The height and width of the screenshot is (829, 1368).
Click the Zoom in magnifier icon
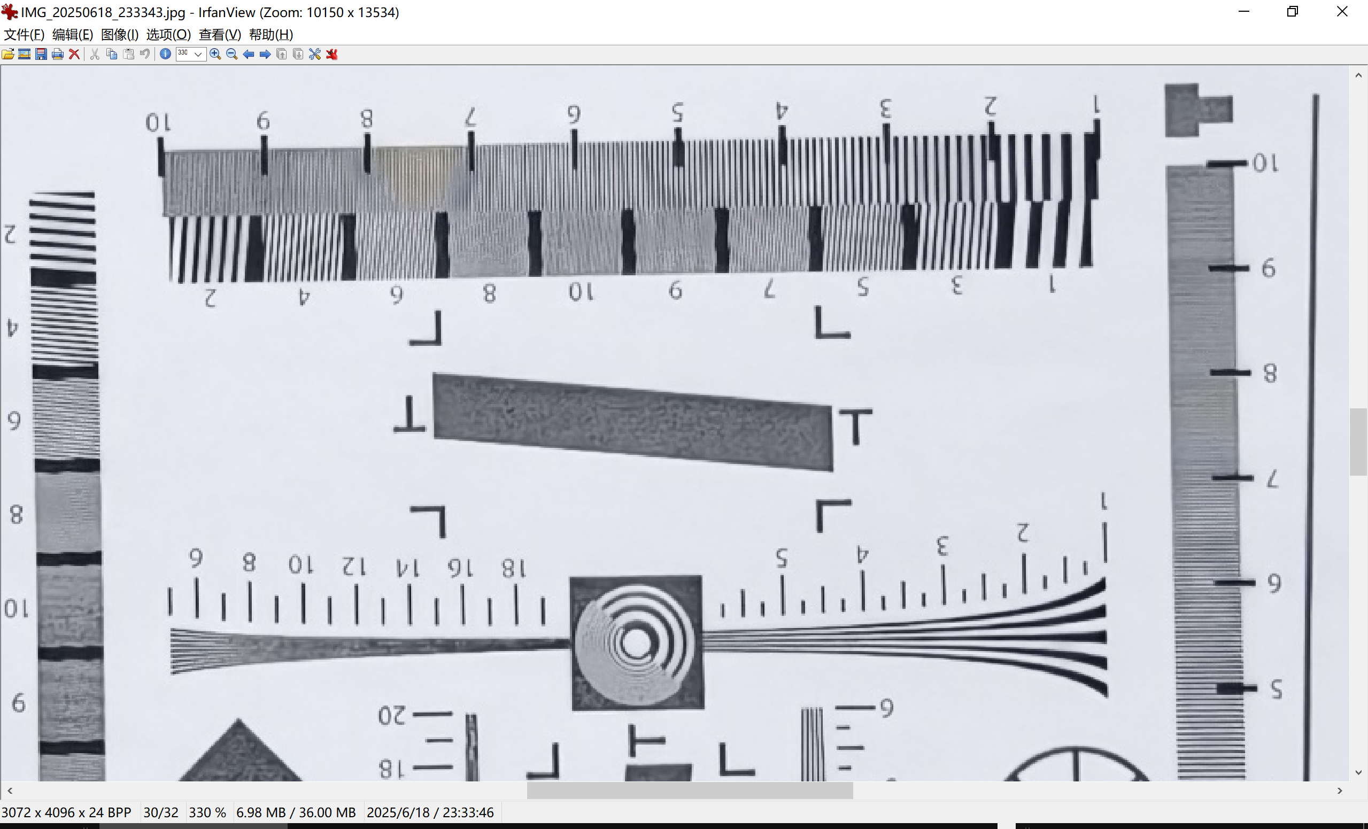click(x=215, y=54)
